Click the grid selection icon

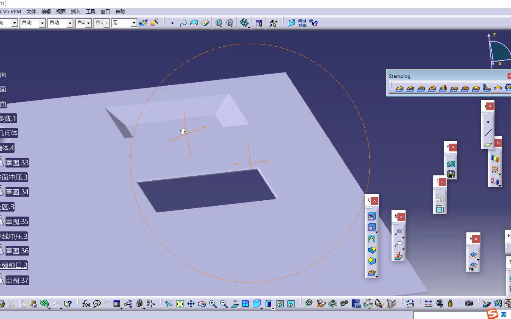tap(259, 23)
